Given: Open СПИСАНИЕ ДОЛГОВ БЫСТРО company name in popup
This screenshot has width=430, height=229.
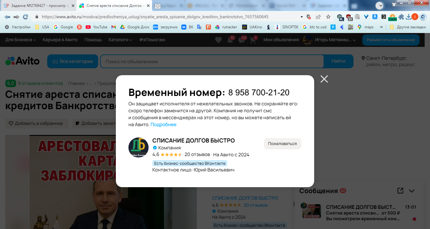Looking at the screenshot, I should [x=193, y=141].
